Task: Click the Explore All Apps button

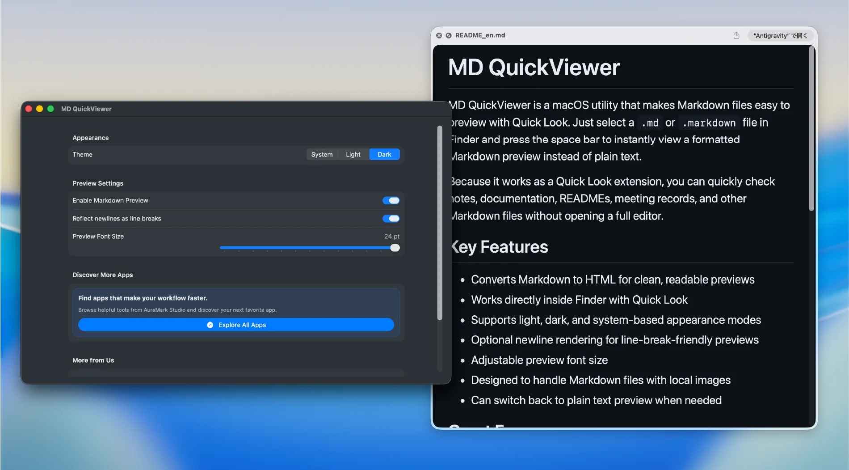Action: [236, 325]
